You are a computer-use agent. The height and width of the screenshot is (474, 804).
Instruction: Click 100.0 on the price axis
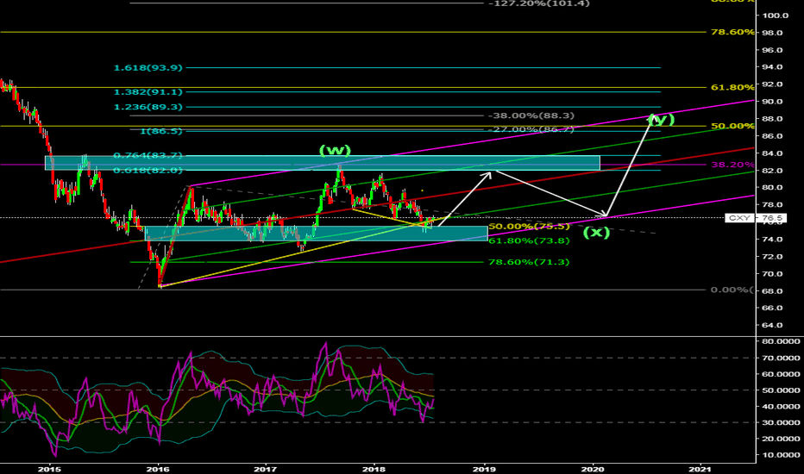click(776, 16)
